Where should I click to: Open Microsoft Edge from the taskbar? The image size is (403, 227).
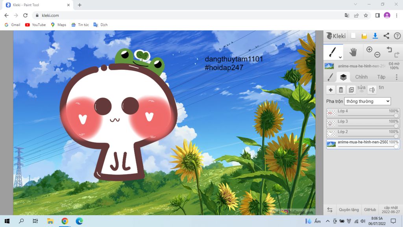point(79,221)
